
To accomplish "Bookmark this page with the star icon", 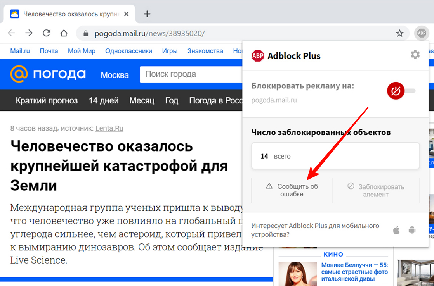I will (x=399, y=33).
